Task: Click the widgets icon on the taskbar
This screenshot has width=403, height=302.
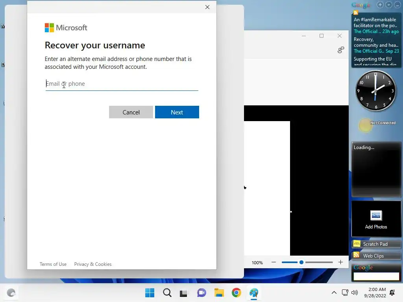Action: (x=11, y=293)
